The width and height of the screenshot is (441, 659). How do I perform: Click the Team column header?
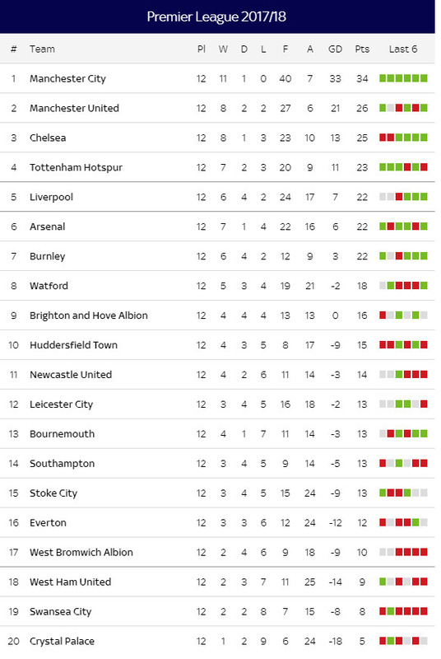tap(42, 49)
